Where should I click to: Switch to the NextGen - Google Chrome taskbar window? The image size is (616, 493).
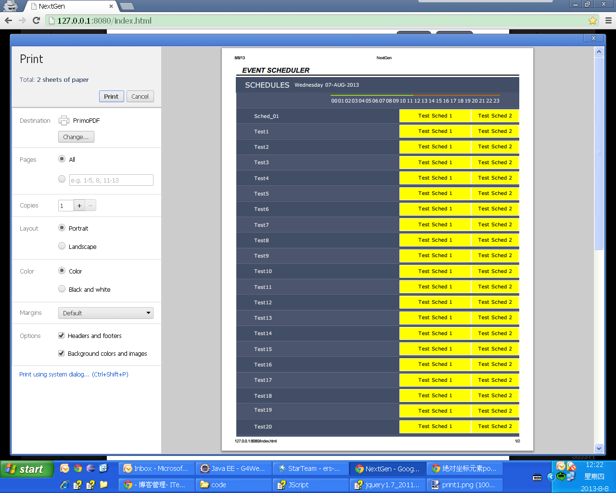point(387,468)
